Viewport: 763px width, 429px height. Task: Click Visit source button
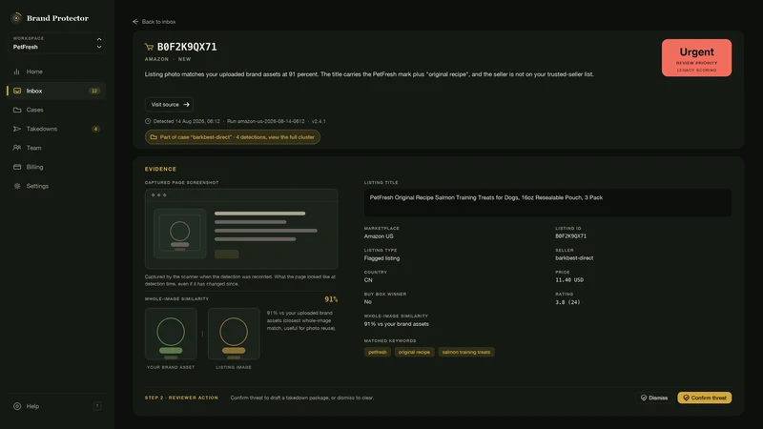click(x=170, y=105)
